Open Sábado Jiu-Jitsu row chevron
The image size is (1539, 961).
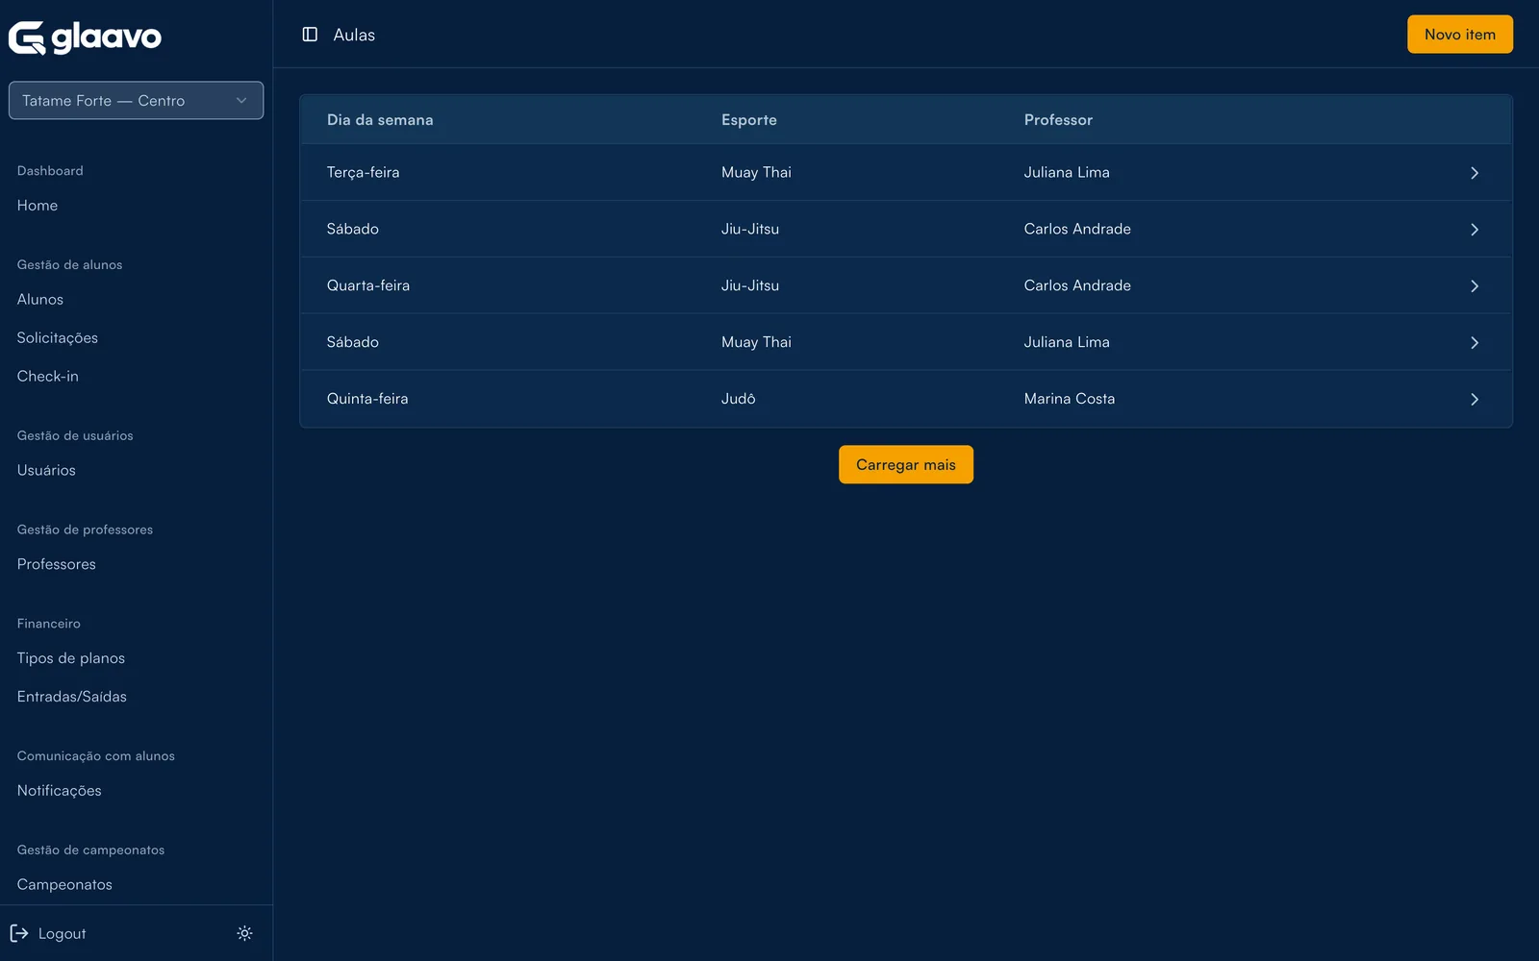1474,230
